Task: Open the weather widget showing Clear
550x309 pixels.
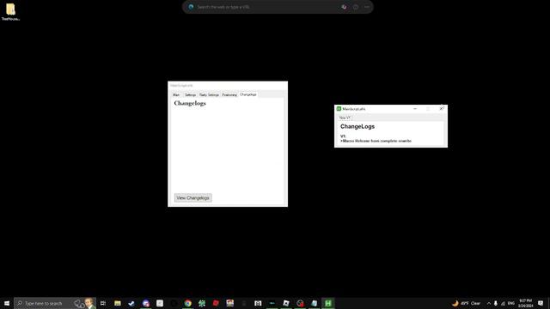Action: [466, 303]
